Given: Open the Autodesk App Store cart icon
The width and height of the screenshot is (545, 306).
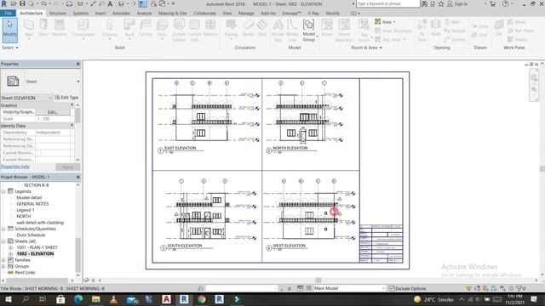Looking at the screenshot, I should tap(493, 3).
